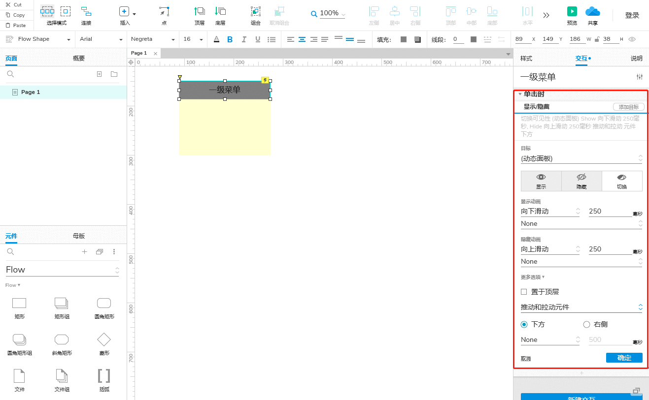The width and height of the screenshot is (649, 400).
Task: Open the 向上滑动 hide animation dropdown
Action: [x=550, y=249]
